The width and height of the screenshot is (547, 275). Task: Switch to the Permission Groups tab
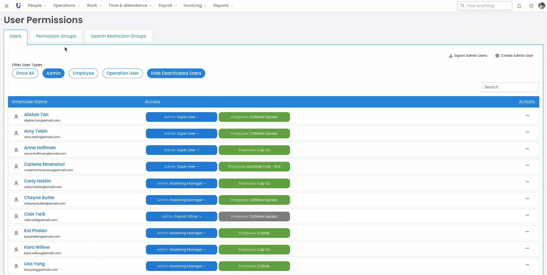(x=56, y=36)
